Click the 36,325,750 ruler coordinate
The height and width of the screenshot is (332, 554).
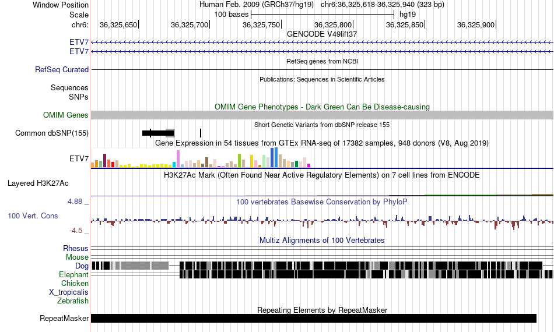point(261,24)
